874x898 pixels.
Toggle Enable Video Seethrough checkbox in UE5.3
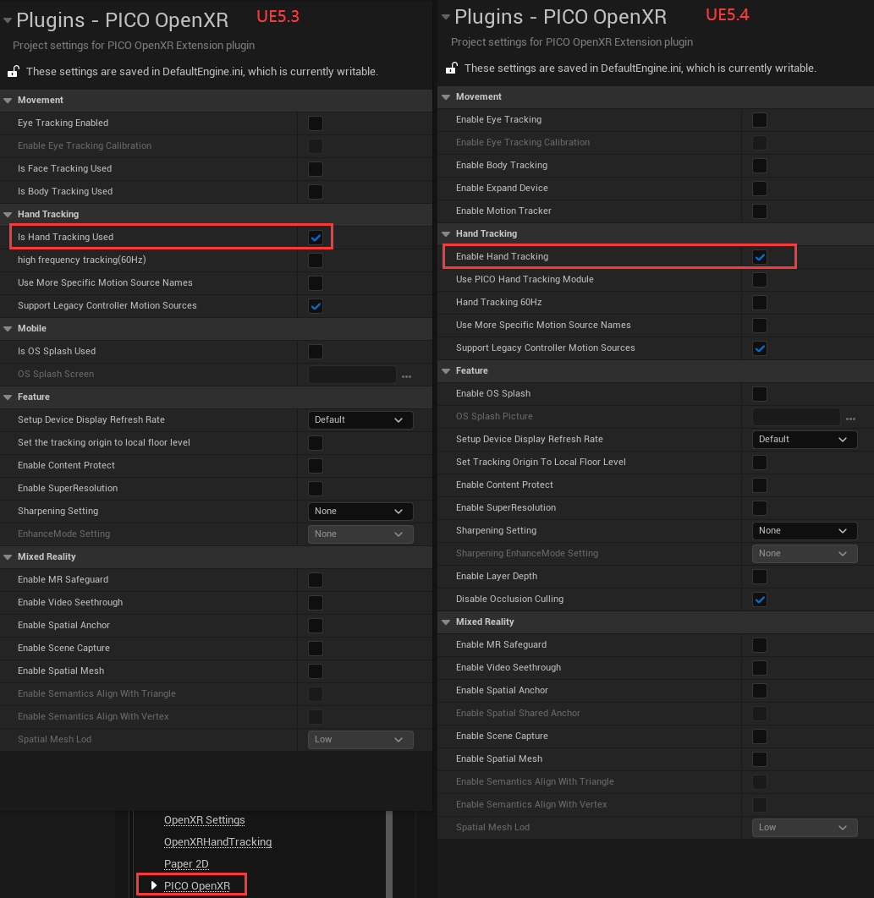316,603
